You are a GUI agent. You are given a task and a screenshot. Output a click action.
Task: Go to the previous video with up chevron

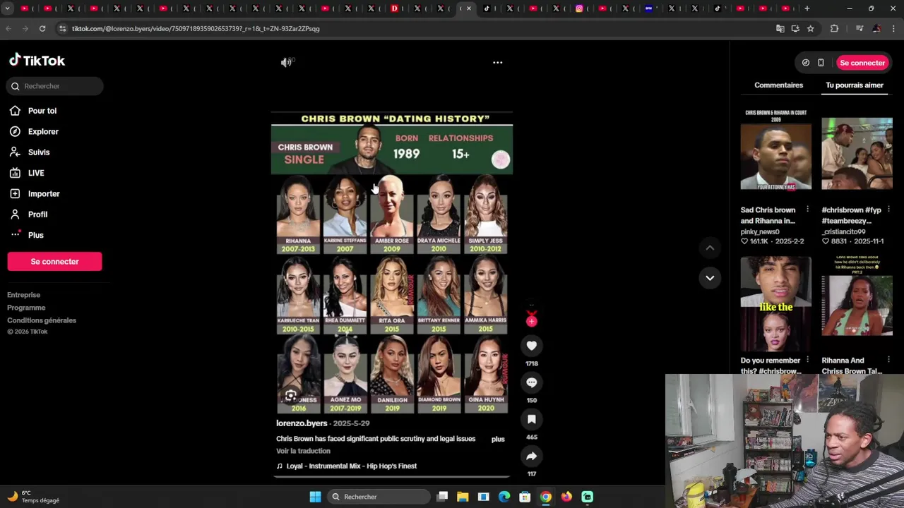tap(710, 248)
